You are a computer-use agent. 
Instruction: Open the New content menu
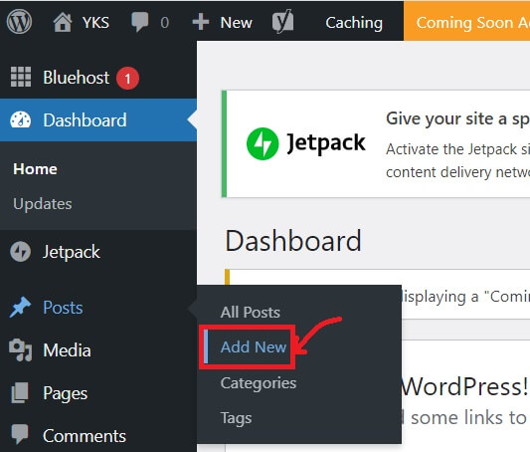[236, 23]
